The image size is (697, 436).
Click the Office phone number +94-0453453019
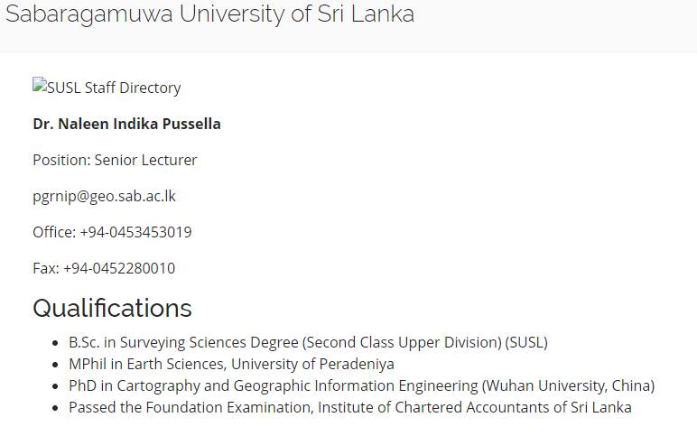pos(135,232)
